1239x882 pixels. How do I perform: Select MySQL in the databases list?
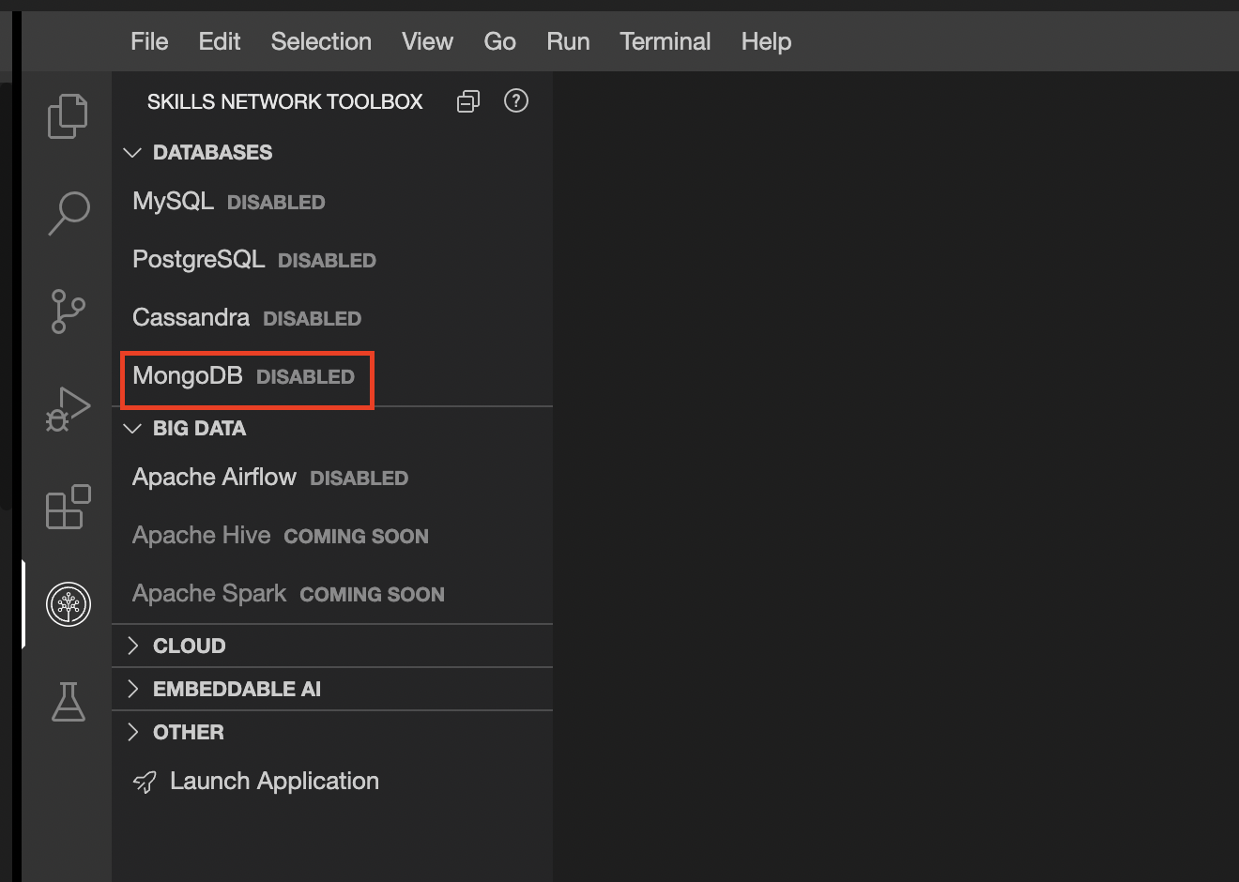(332, 202)
